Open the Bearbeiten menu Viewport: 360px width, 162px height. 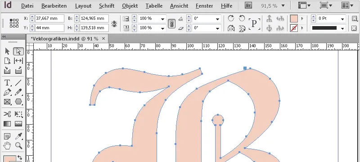(54, 6)
